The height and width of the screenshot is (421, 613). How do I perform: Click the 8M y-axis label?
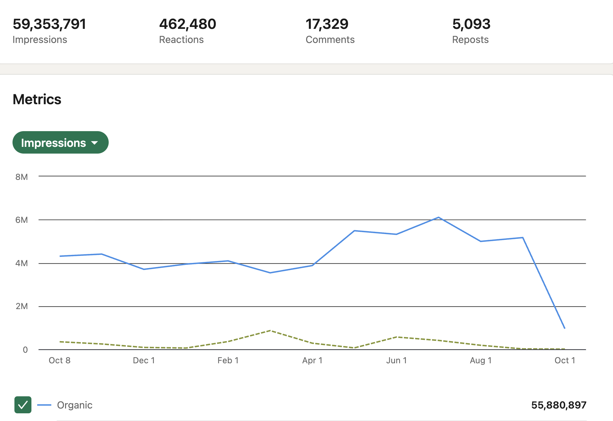21,177
